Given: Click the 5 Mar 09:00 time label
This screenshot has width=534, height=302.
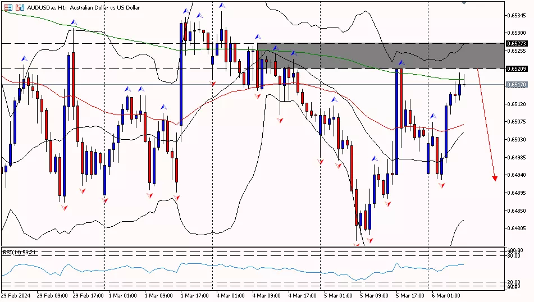Looking at the screenshot, I should (x=375, y=295).
